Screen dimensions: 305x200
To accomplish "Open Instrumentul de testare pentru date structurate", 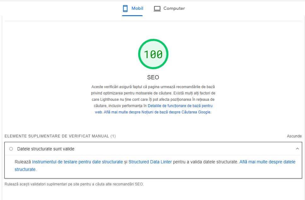I will click(77, 161).
